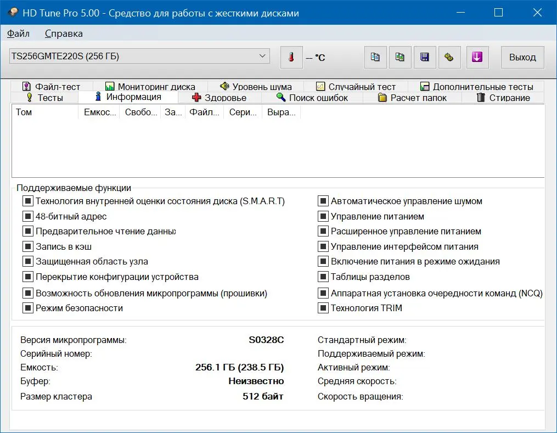Copy info to clipboard toolbar icon
The image size is (557, 433).
point(375,57)
